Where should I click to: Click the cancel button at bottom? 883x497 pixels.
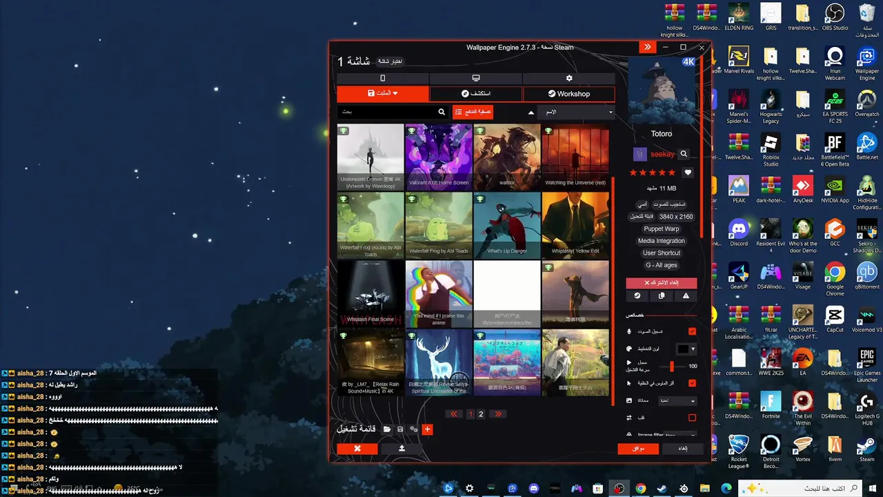pyautogui.click(x=683, y=448)
